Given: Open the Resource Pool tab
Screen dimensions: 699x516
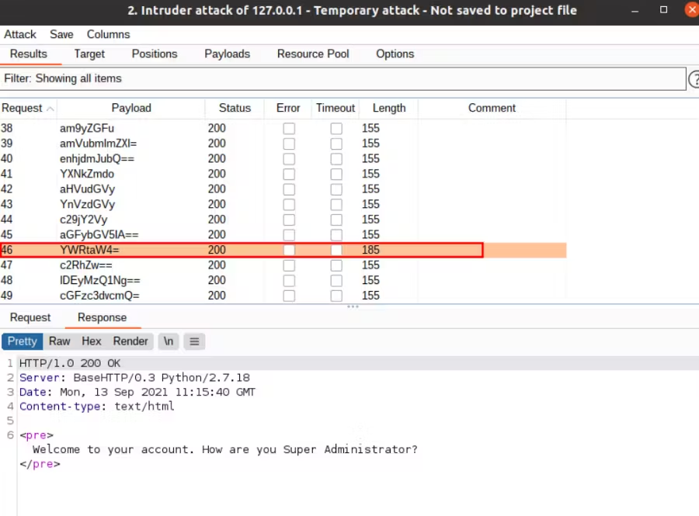Looking at the screenshot, I should pyautogui.click(x=313, y=54).
